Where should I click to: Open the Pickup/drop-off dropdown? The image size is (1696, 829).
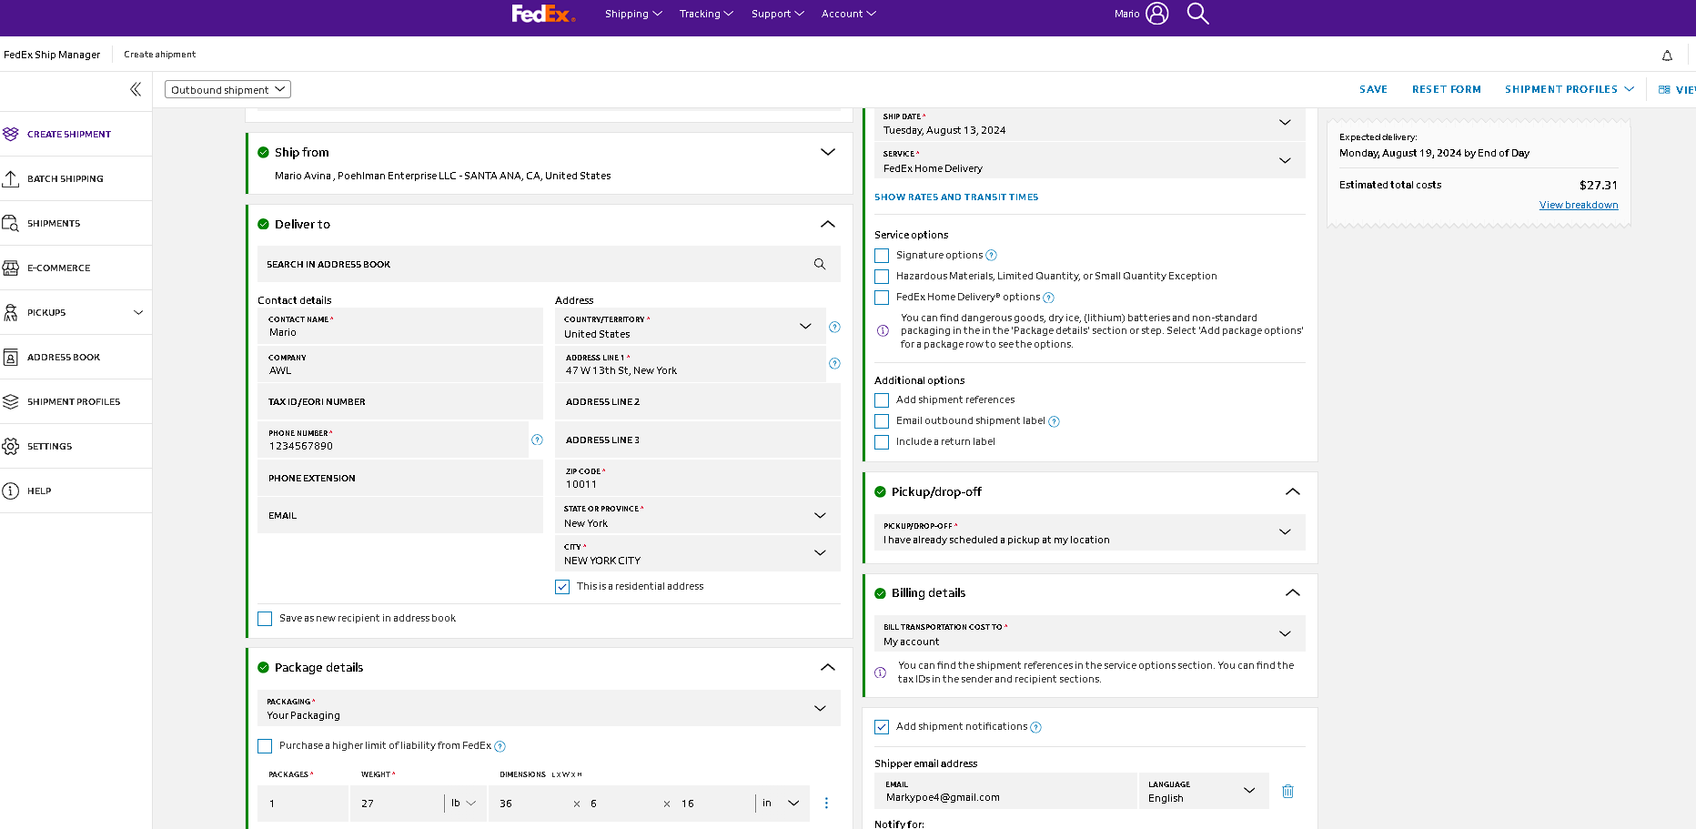(1090, 532)
